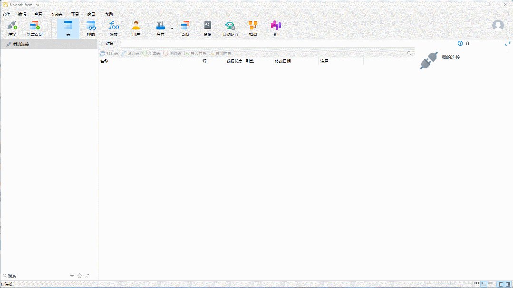The height and width of the screenshot is (288, 513).
Task: Click the user avatar account icon
Action: (x=498, y=25)
